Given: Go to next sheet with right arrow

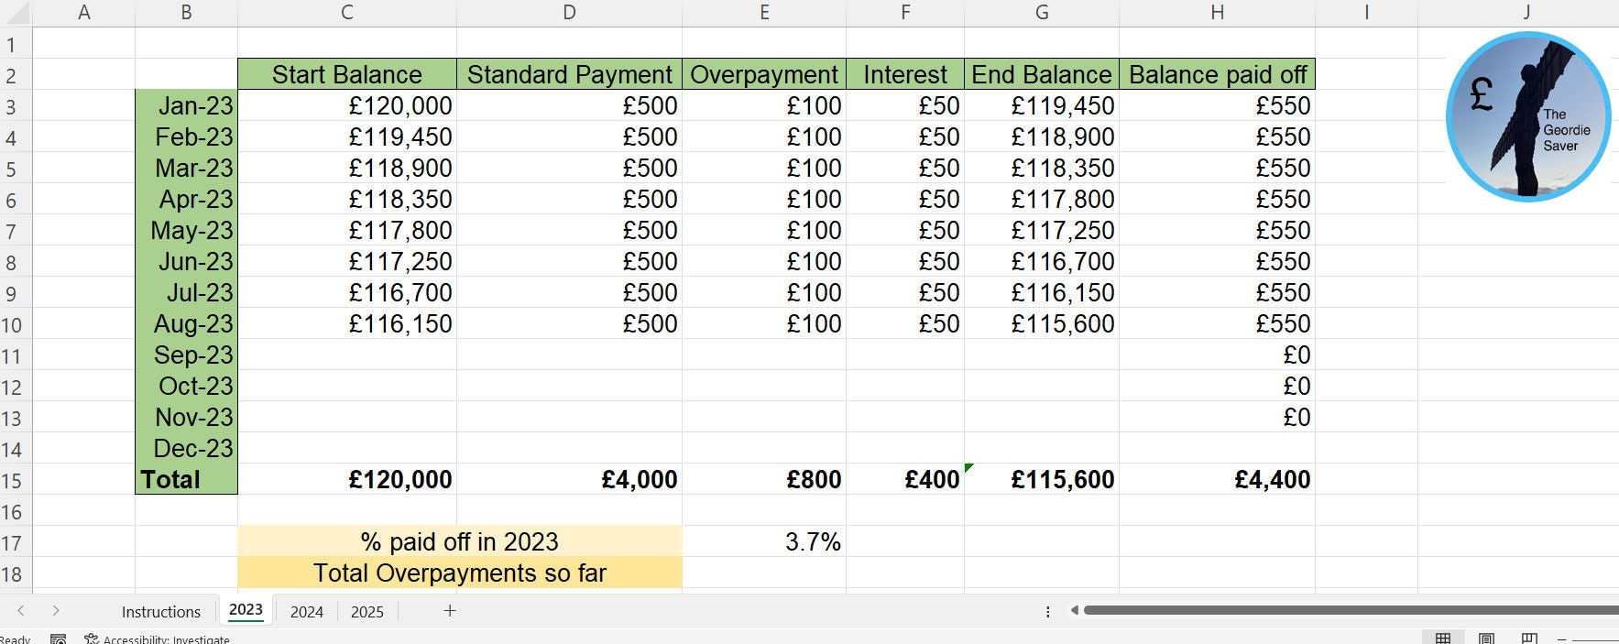Looking at the screenshot, I should coord(56,611).
